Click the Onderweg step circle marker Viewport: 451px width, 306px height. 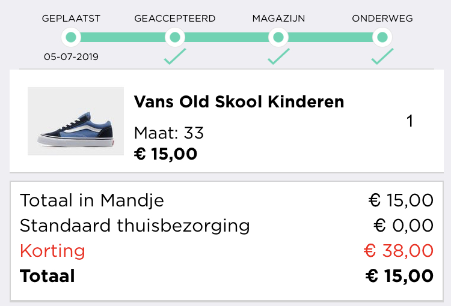tap(382, 37)
